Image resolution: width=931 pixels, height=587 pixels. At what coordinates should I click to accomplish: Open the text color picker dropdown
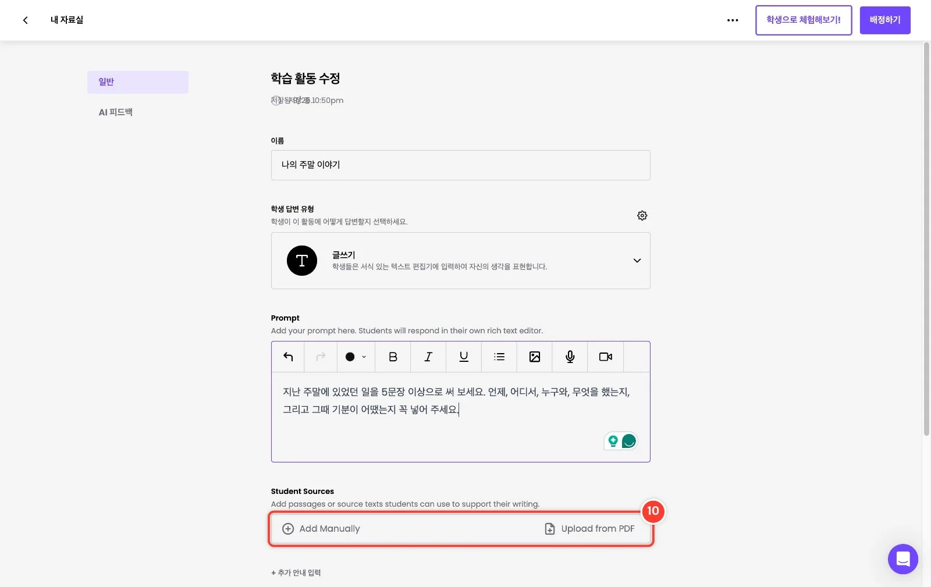coord(356,357)
